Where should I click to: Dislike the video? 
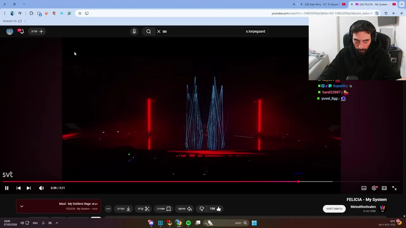pyautogui.click(x=202, y=209)
